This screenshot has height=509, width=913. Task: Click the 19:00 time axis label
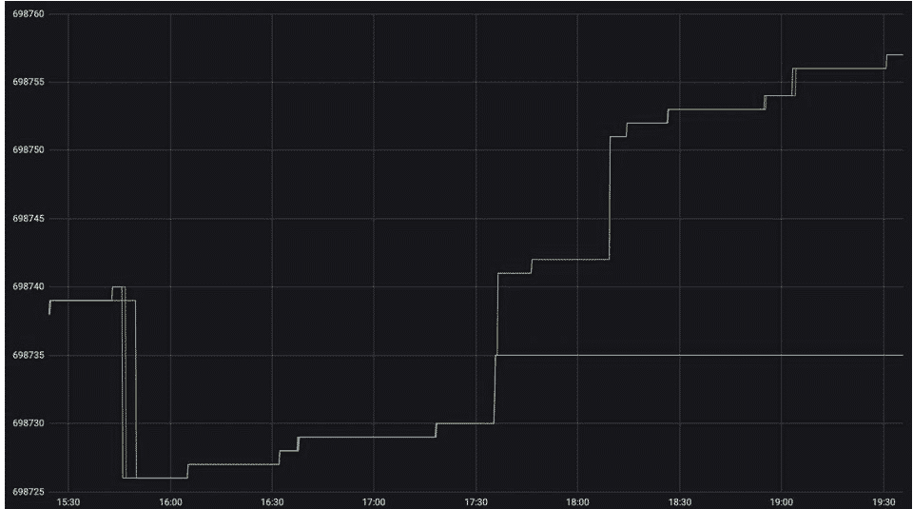(x=782, y=502)
